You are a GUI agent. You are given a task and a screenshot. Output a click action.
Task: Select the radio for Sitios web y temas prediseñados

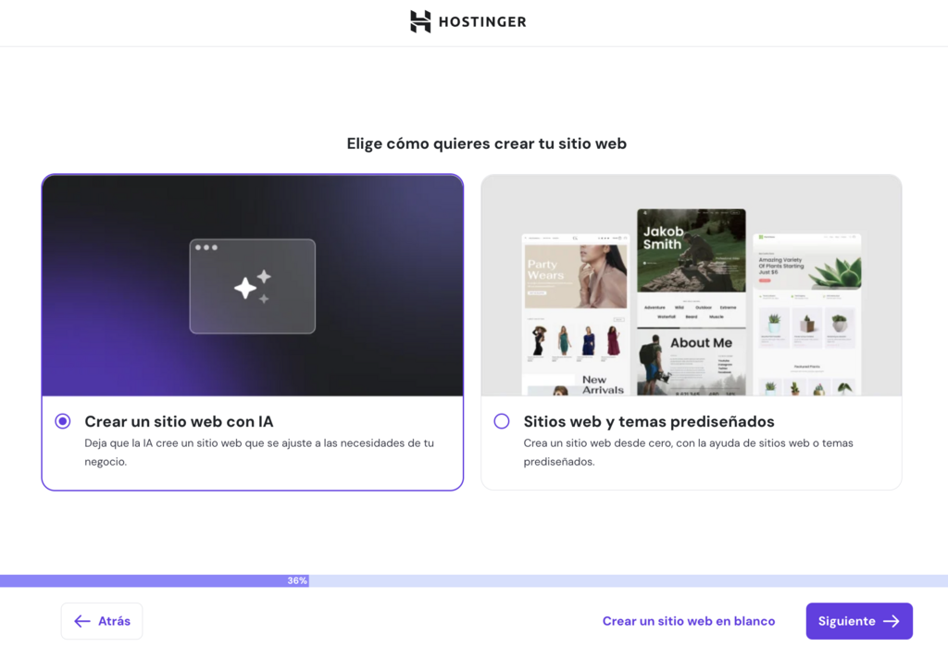pos(501,421)
